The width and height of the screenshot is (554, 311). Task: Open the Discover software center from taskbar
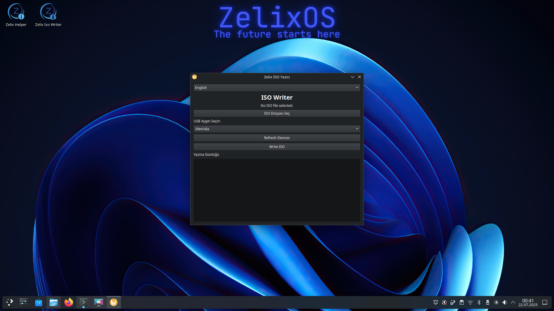[x=38, y=302]
